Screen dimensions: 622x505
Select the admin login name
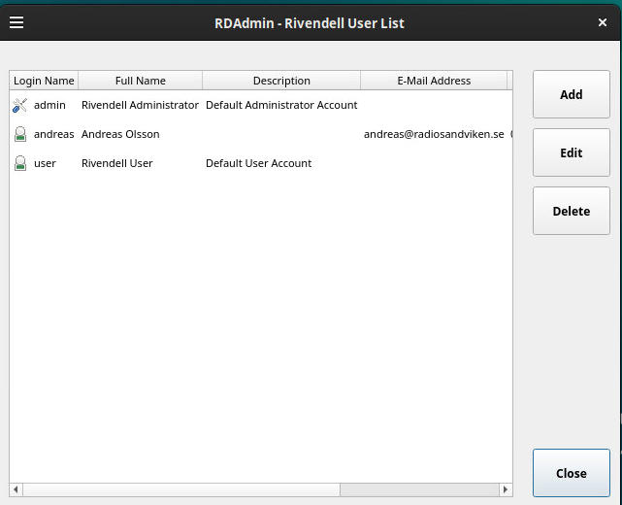click(49, 105)
